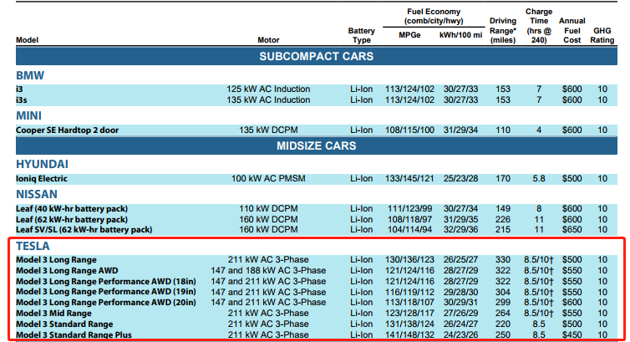Click the MPGe column header
Image resolution: width=630 pixels, height=342 pixels.
409,35
